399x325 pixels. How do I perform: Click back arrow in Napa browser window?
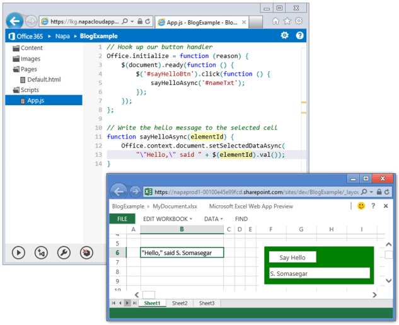pyautogui.click(x=14, y=21)
